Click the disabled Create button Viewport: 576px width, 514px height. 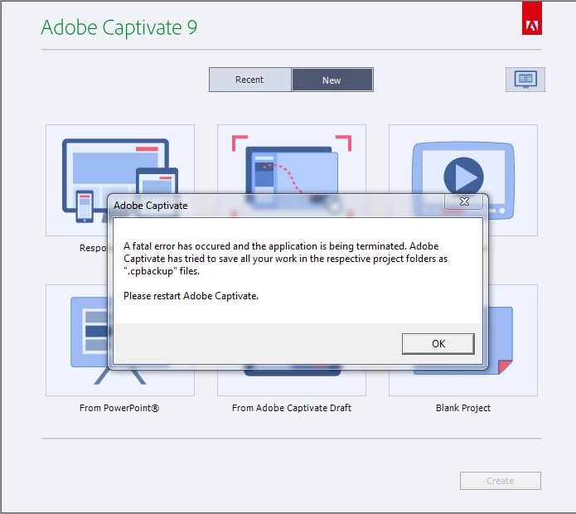(x=500, y=481)
